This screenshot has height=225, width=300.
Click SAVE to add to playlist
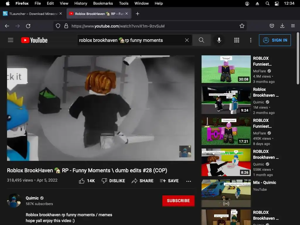pyautogui.click(x=169, y=181)
